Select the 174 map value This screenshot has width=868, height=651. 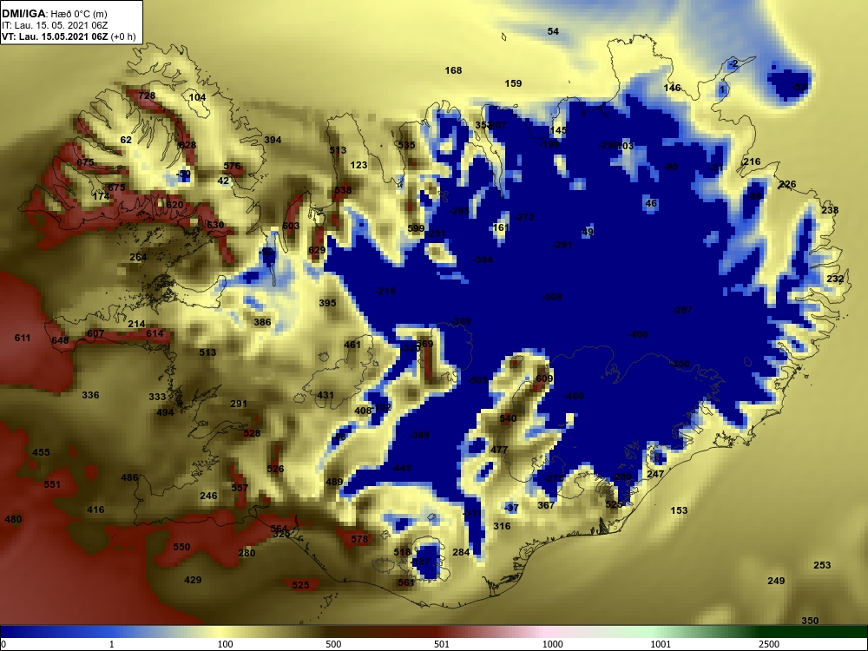(102, 196)
